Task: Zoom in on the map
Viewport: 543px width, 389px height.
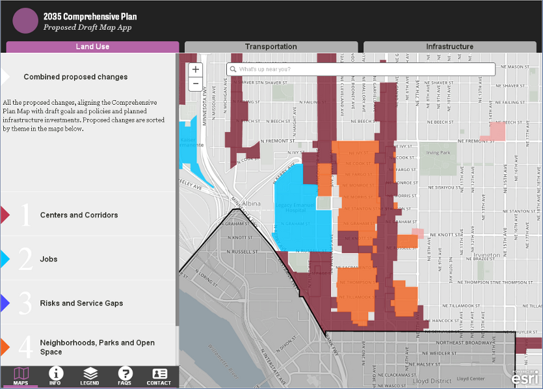Action: click(196, 69)
